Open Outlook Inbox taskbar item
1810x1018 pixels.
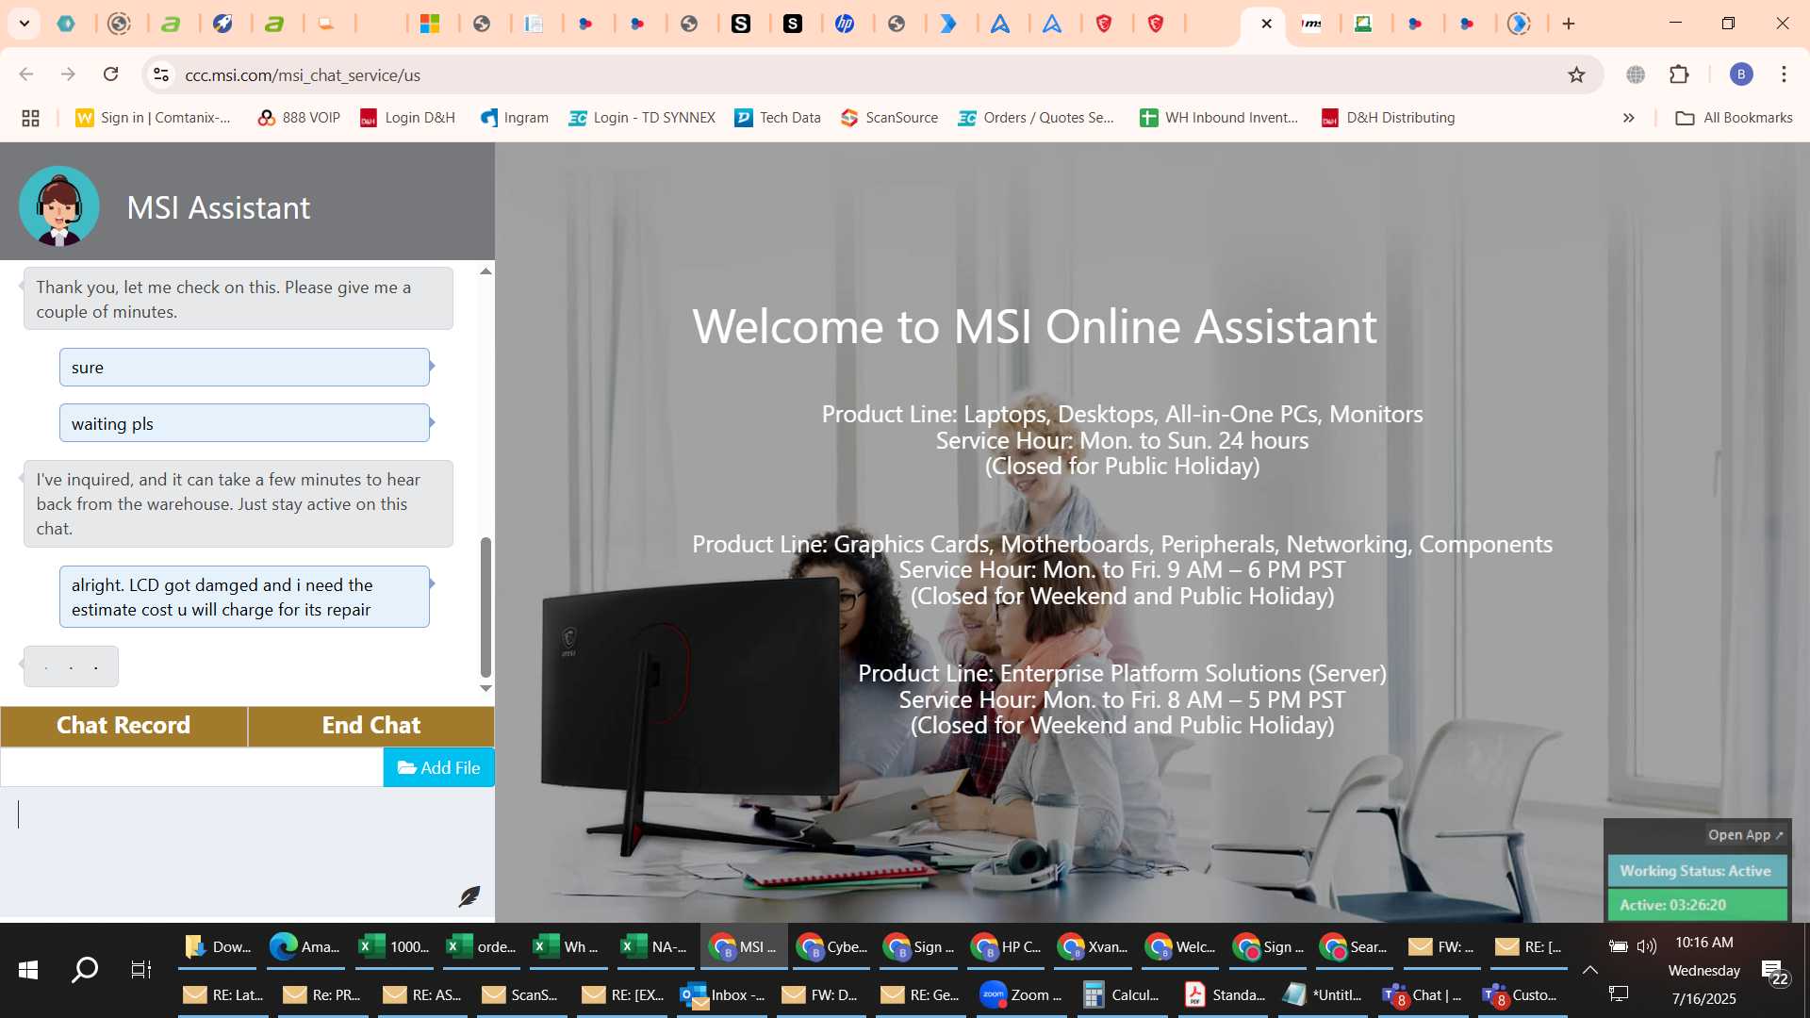tap(723, 994)
